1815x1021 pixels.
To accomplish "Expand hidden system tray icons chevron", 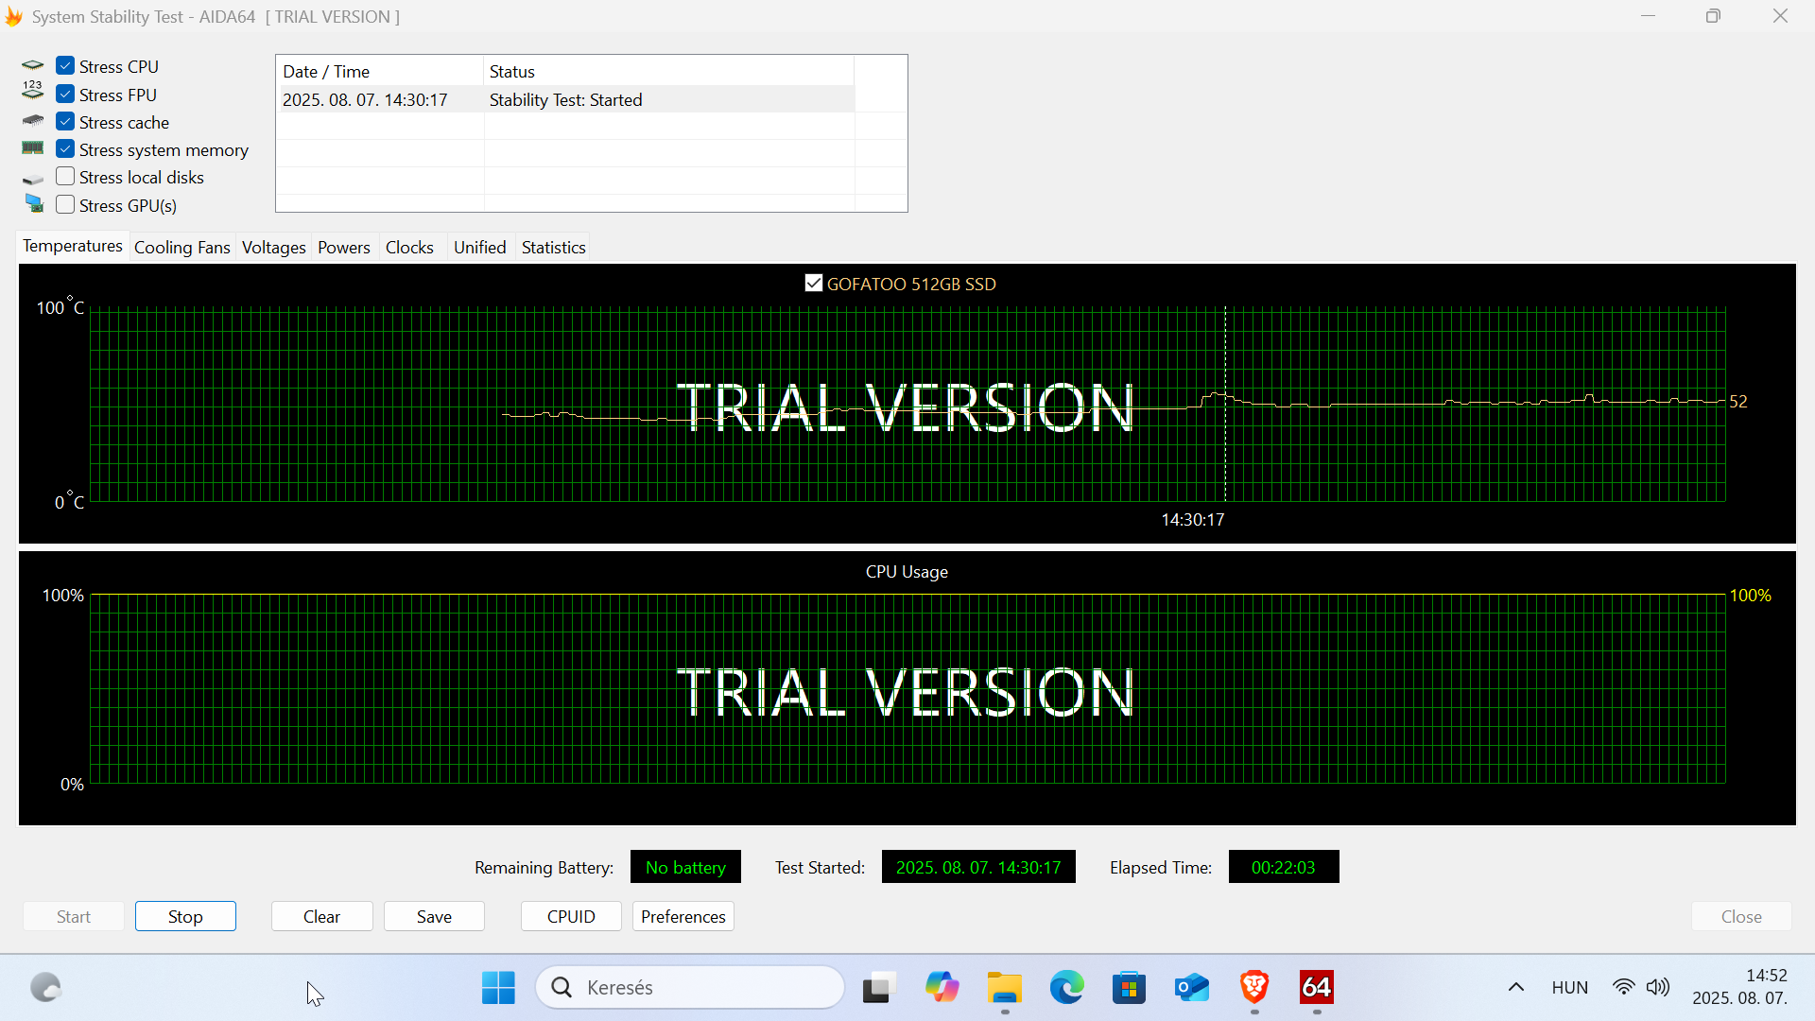I will (1516, 987).
